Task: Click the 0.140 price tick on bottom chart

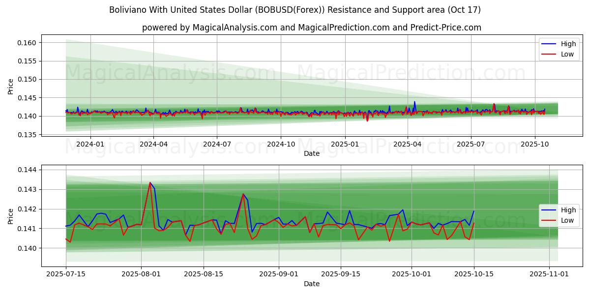Action: coord(27,248)
